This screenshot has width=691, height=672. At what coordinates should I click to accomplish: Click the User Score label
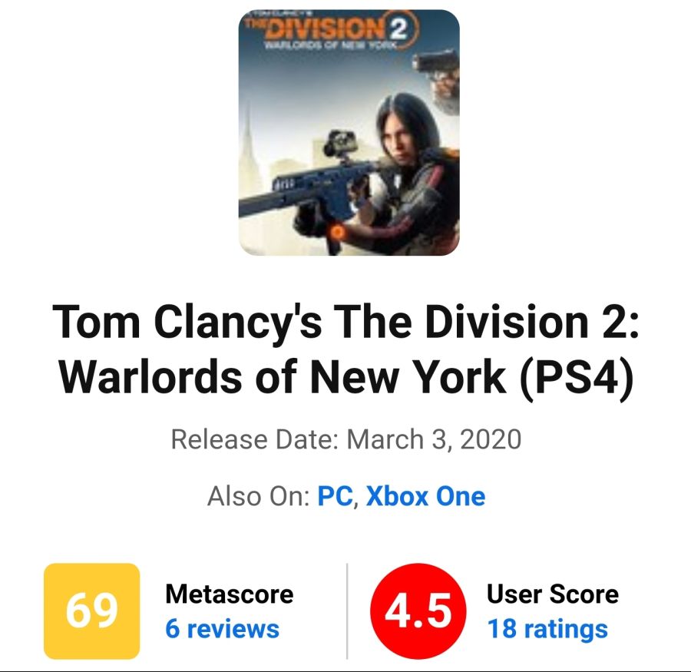(x=552, y=594)
